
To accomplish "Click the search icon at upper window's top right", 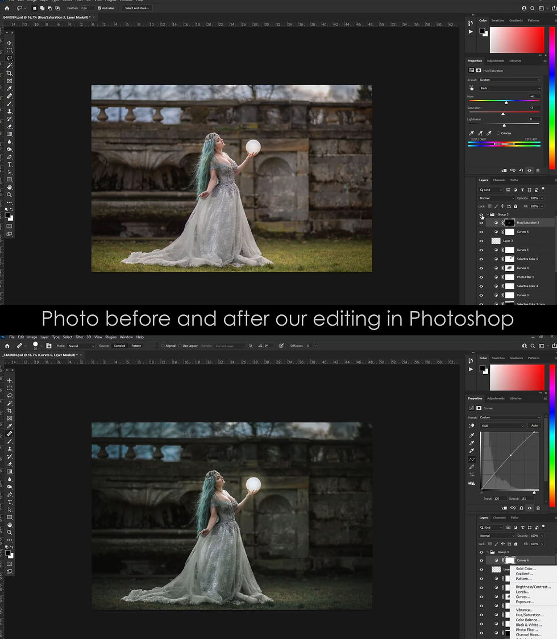I will (533, 8).
